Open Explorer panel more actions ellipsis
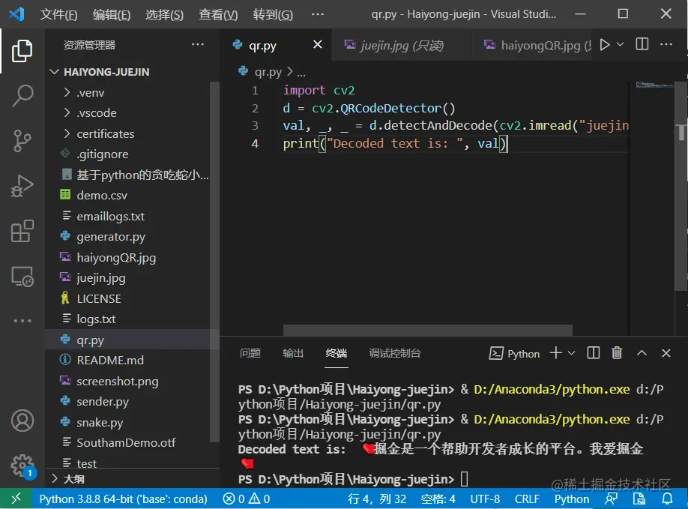The width and height of the screenshot is (688, 509). (197, 44)
